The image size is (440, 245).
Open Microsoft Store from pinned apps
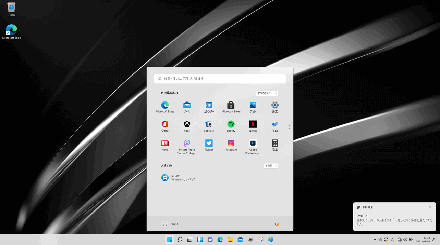pyautogui.click(x=231, y=107)
